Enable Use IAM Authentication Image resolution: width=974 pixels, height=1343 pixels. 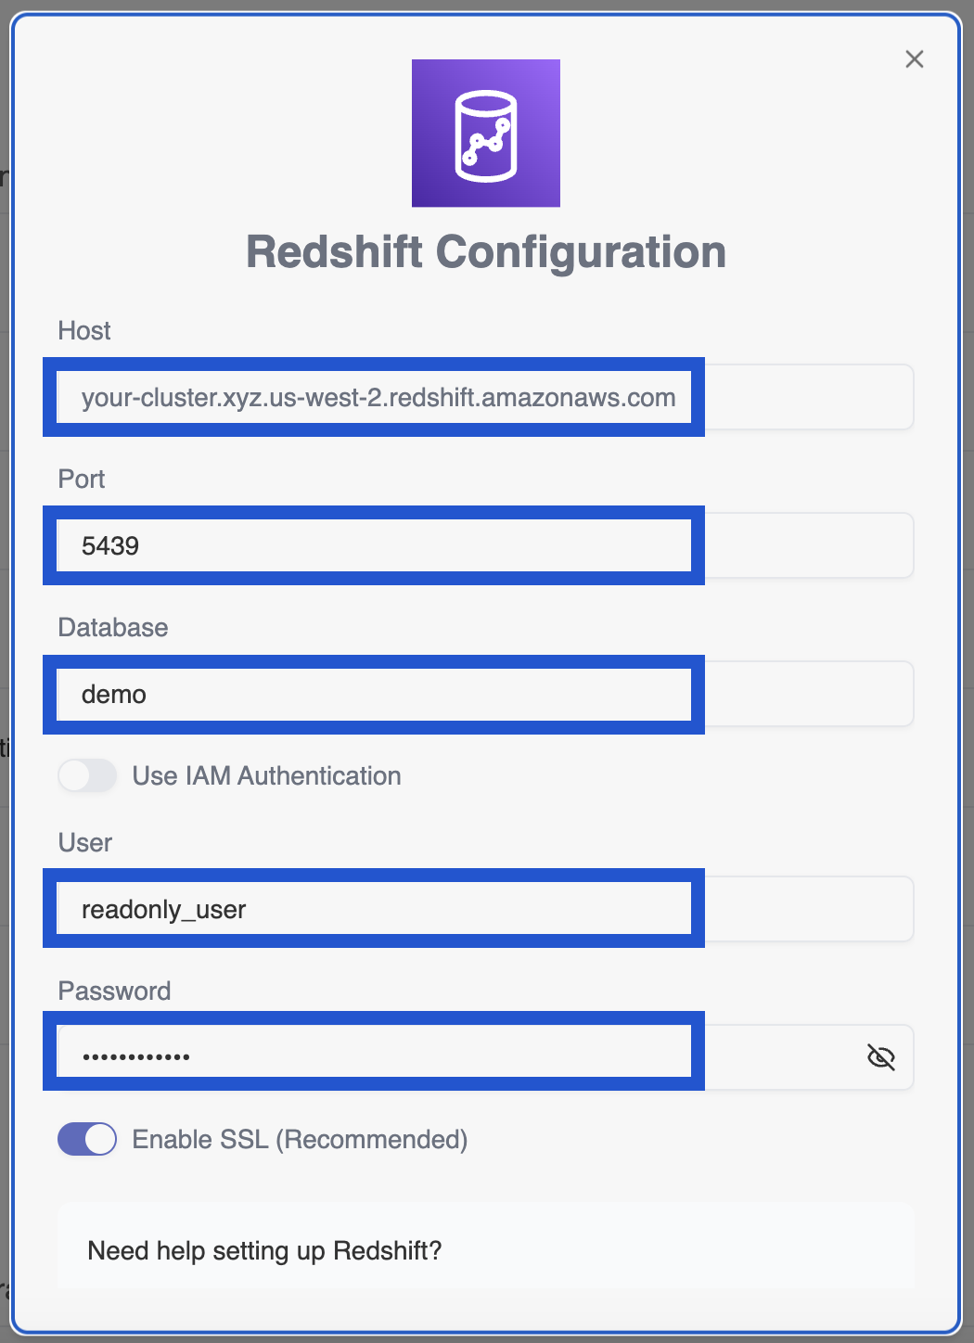(86, 775)
